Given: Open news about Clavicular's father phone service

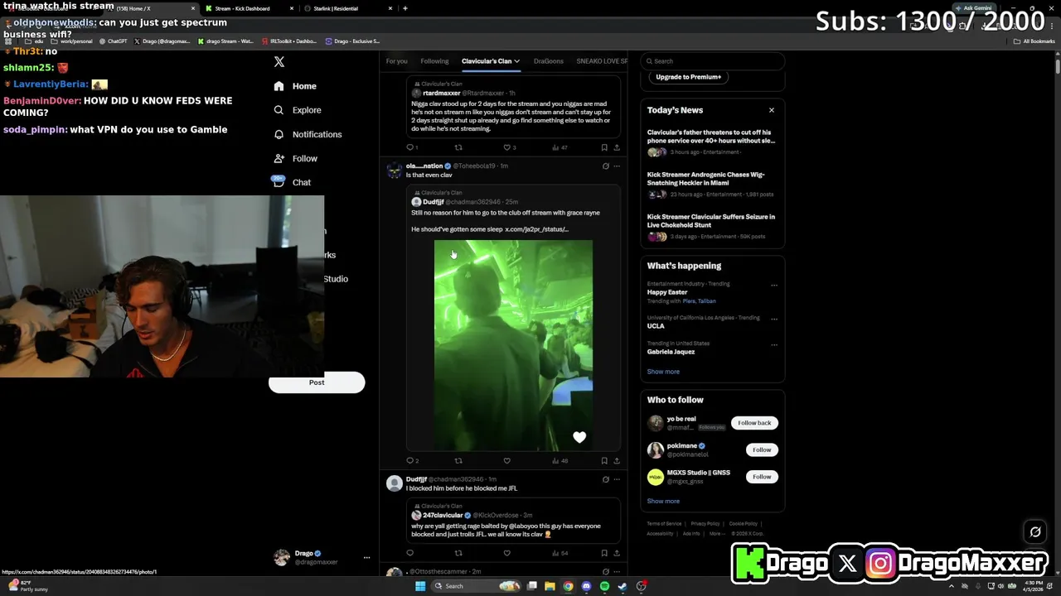Looking at the screenshot, I should tap(712, 142).
